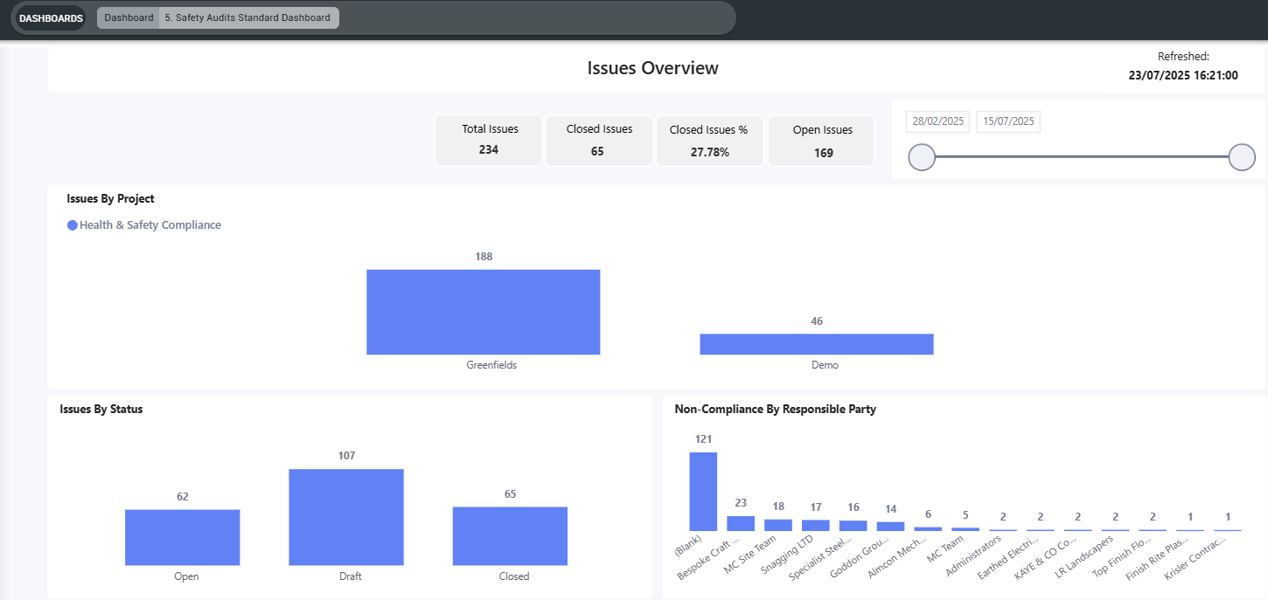The image size is (1268, 600).
Task: Click the (Blank) responsible party bar
Action: (703, 492)
